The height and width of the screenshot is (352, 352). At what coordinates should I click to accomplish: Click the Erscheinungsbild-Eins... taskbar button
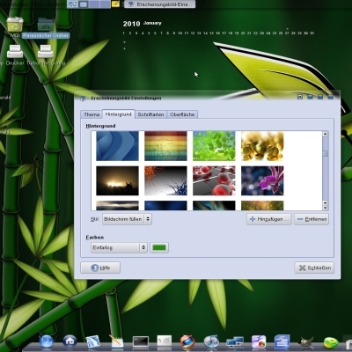click(160, 4)
